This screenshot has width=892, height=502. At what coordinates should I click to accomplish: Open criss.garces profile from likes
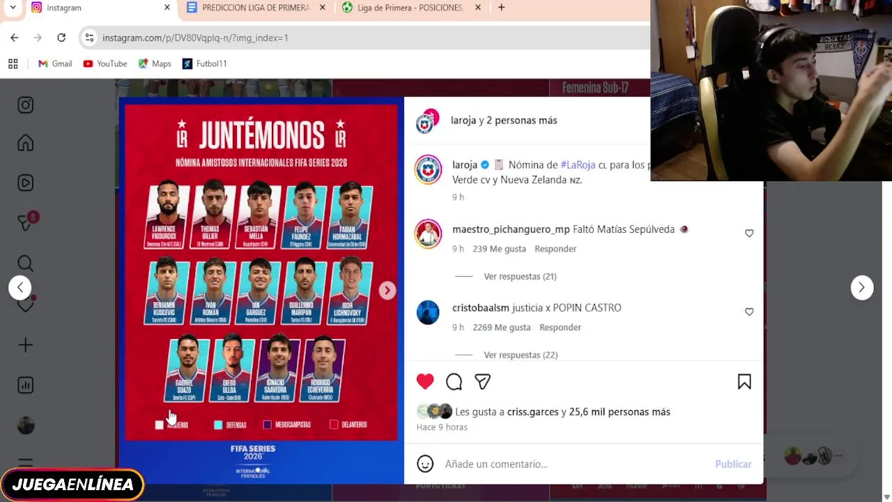tap(533, 412)
